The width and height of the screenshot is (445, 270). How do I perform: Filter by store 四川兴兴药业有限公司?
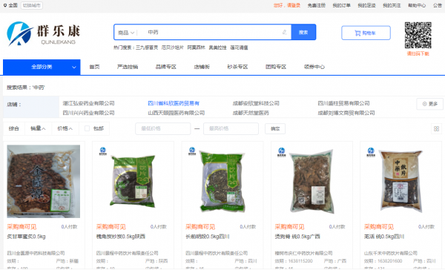coord(88,113)
